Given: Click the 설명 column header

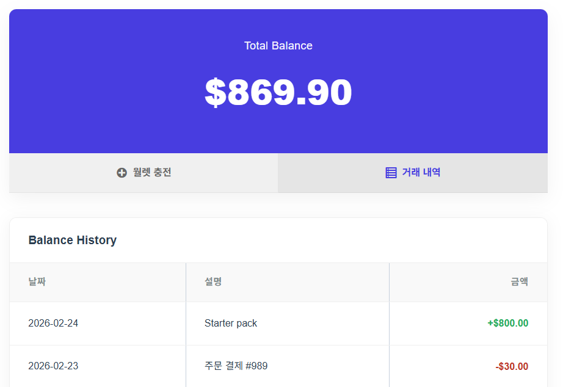Looking at the screenshot, I should pos(213,281).
